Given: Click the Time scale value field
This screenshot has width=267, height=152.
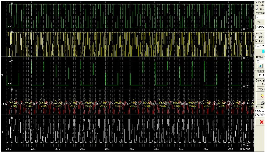Looking at the screenshot, I should point(260,61).
